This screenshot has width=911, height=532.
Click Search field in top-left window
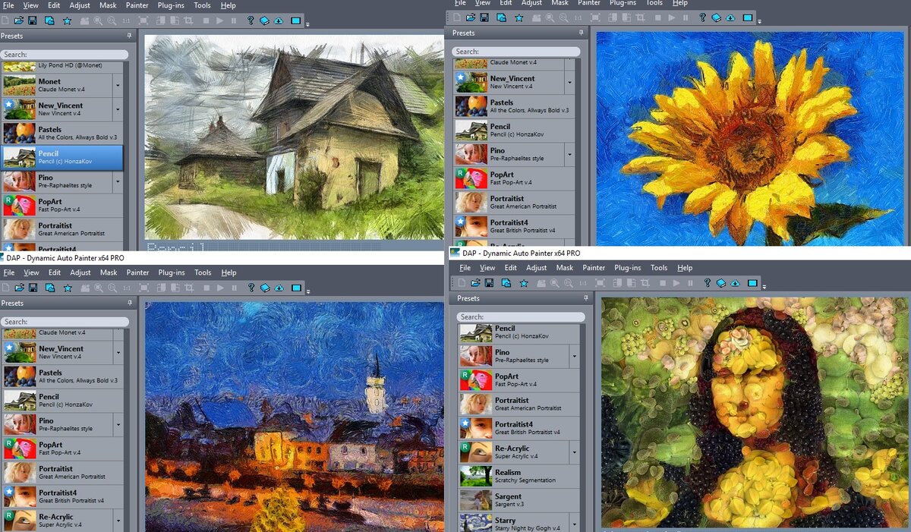coord(65,55)
